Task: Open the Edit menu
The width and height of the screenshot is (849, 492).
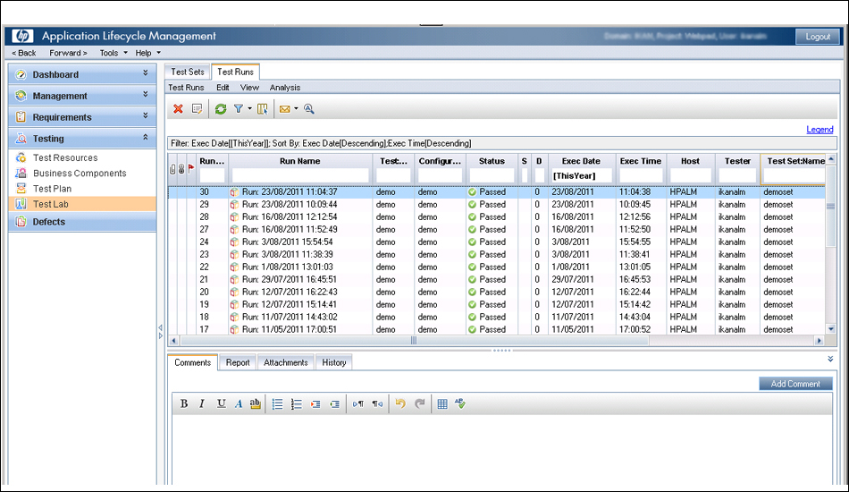Action: pos(223,88)
